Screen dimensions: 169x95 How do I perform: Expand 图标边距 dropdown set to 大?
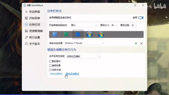134,25
